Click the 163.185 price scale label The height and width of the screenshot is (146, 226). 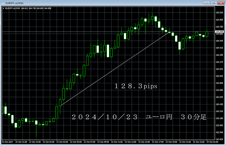click(x=219, y=118)
